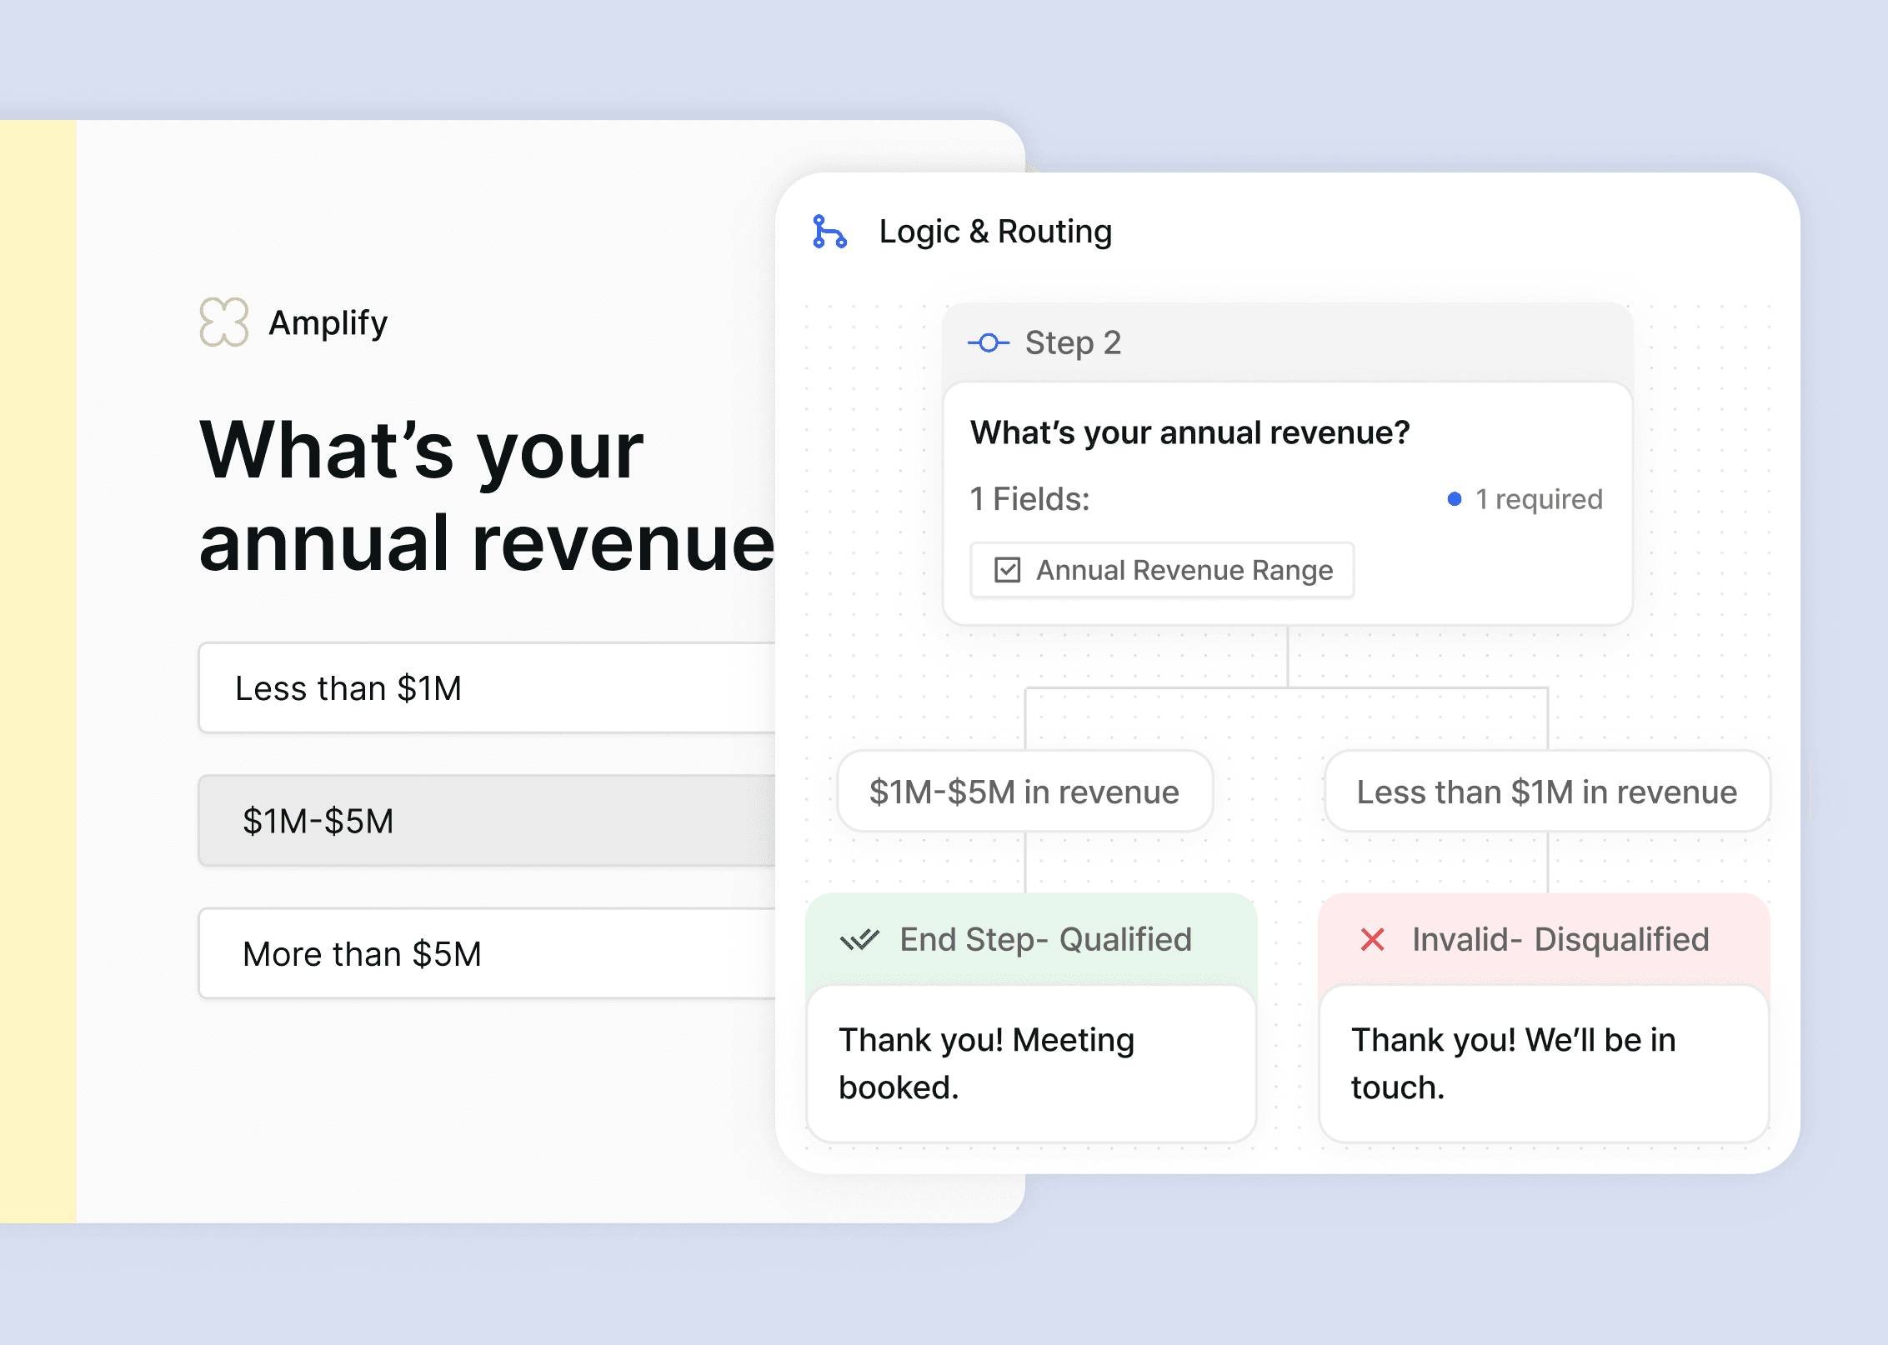Click the double-check Qualified icon

(x=859, y=940)
